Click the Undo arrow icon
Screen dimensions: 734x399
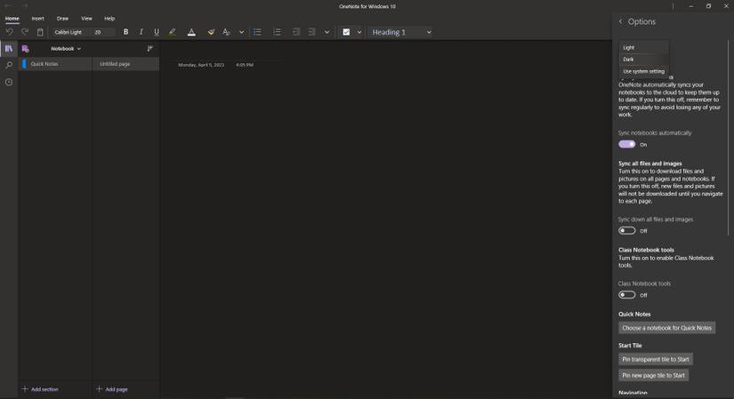(10, 32)
